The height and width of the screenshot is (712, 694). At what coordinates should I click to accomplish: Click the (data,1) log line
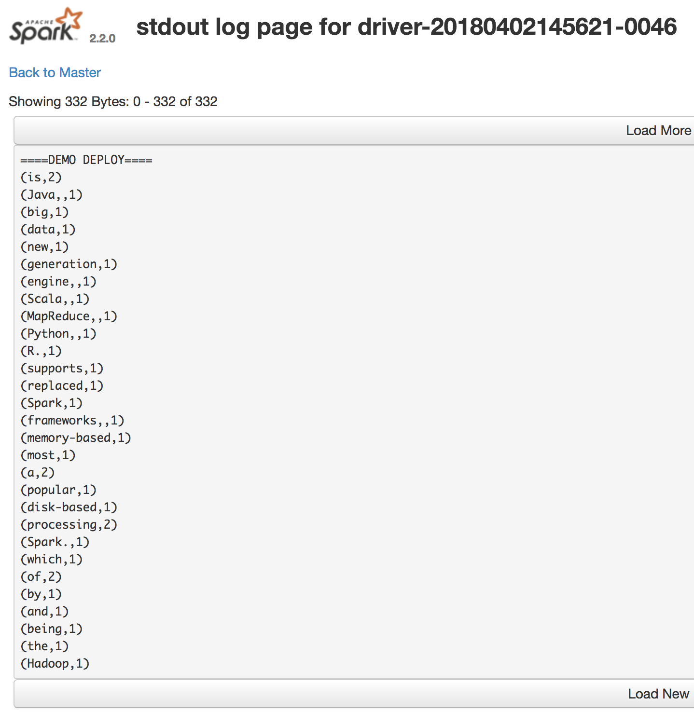click(48, 229)
